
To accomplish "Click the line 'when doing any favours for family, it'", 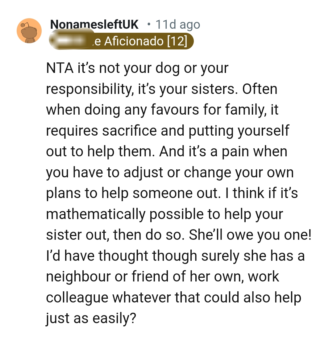I will pos(162,110).
